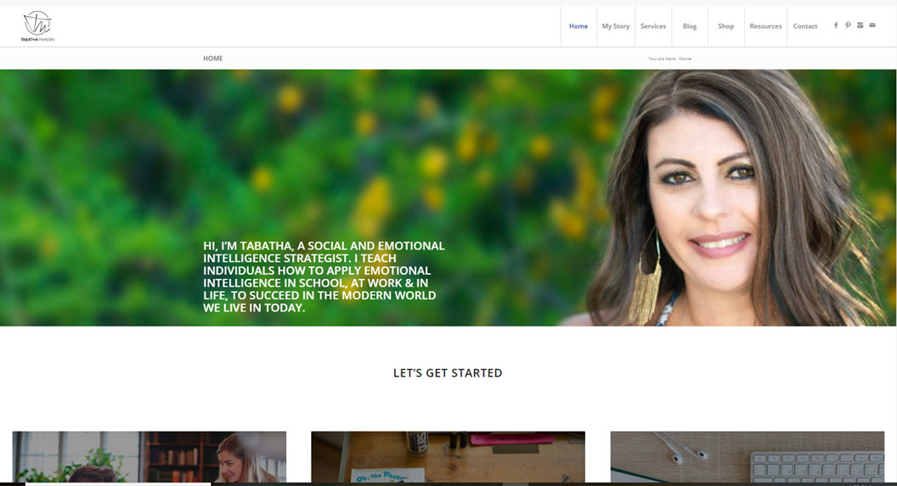
Task: Open the Pinterest social icon
Action: [848, 25]
